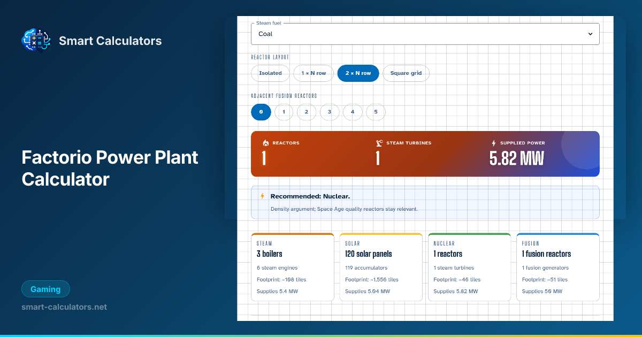The image size is (642, 337).
Task: Pick the Square grid layout
Action: point(406,73)
